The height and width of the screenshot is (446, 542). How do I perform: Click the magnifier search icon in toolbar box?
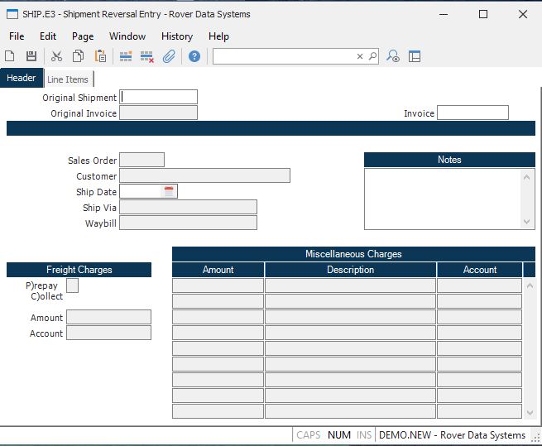pos(372,56)
